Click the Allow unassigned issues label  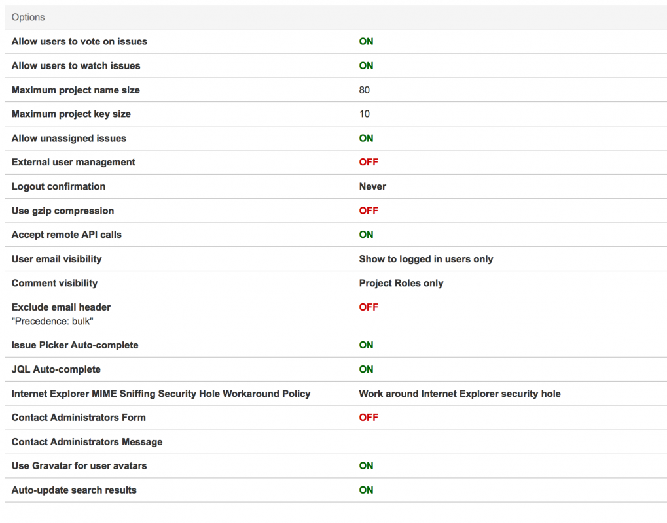point(69,138)
